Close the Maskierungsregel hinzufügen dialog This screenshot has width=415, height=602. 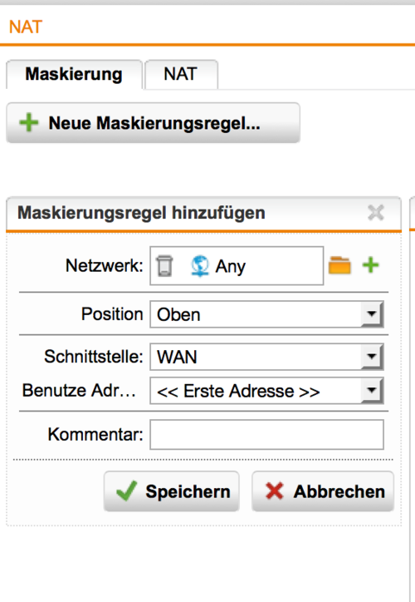(x=375, y=212)
